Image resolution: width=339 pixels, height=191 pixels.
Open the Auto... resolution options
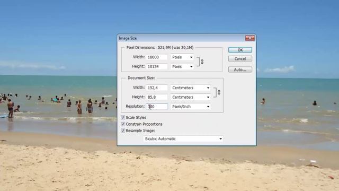click(x=240, y=70)
